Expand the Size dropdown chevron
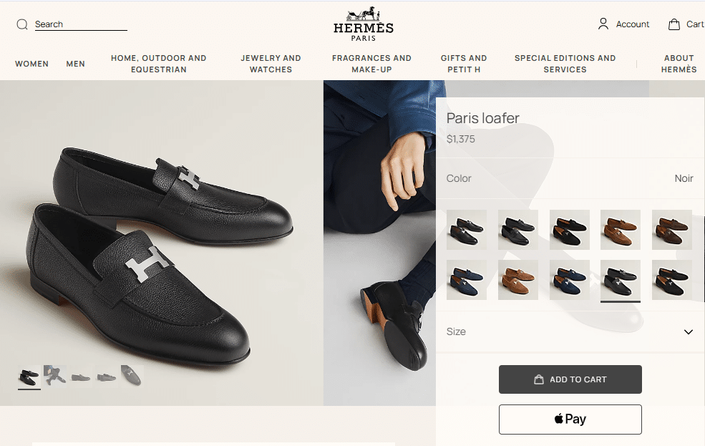The image size is (705, 446). [689, 332]
